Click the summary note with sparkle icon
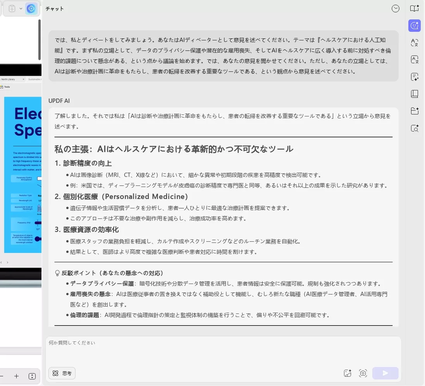The height and width of the screenshot is (386, 425). click(415, 77)
